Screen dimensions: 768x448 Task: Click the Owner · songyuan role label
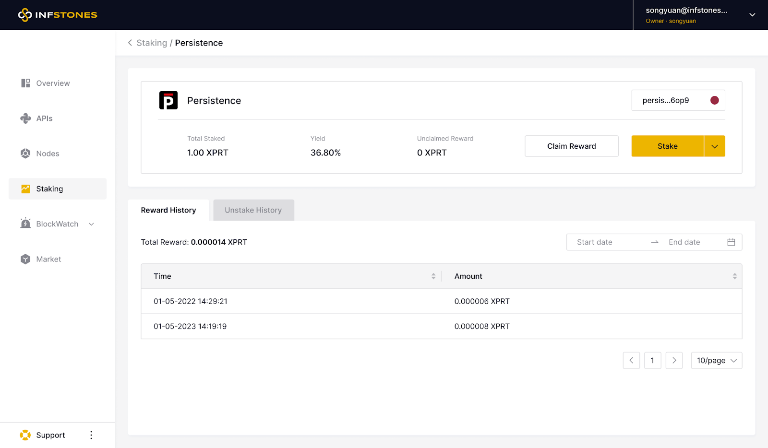click(671, 21)
